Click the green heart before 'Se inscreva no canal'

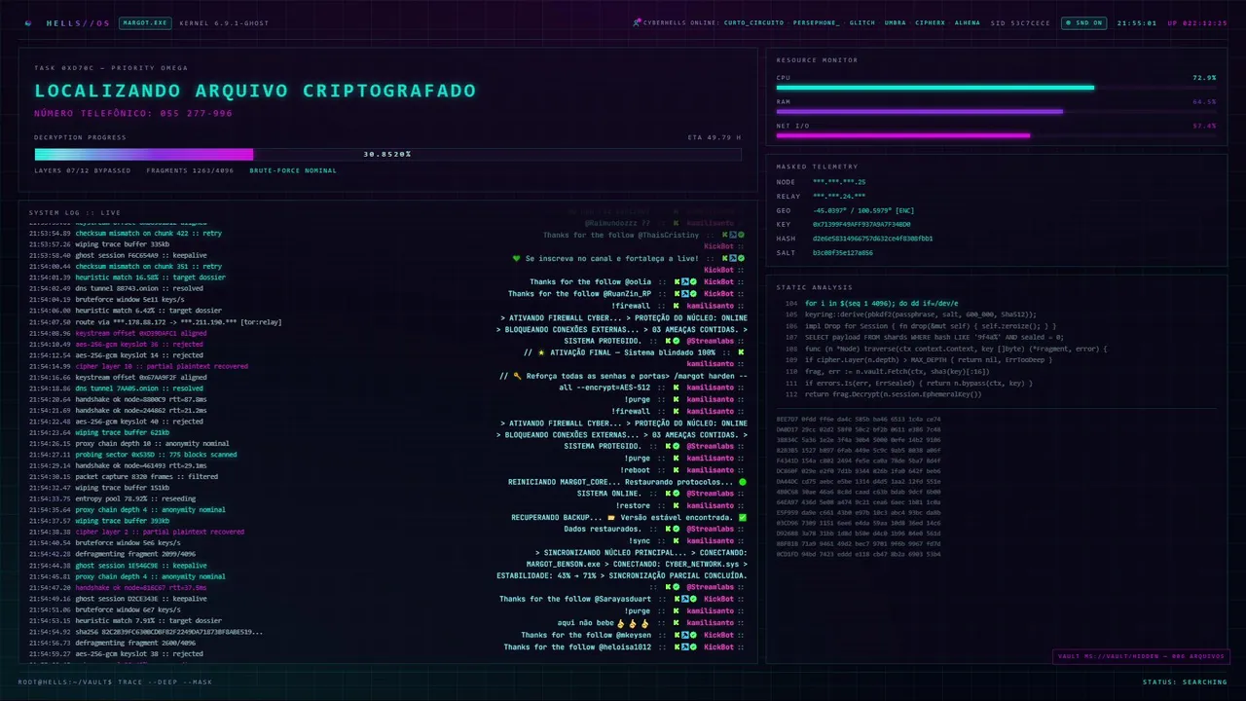pyautogui.click(x=517, y=258)
